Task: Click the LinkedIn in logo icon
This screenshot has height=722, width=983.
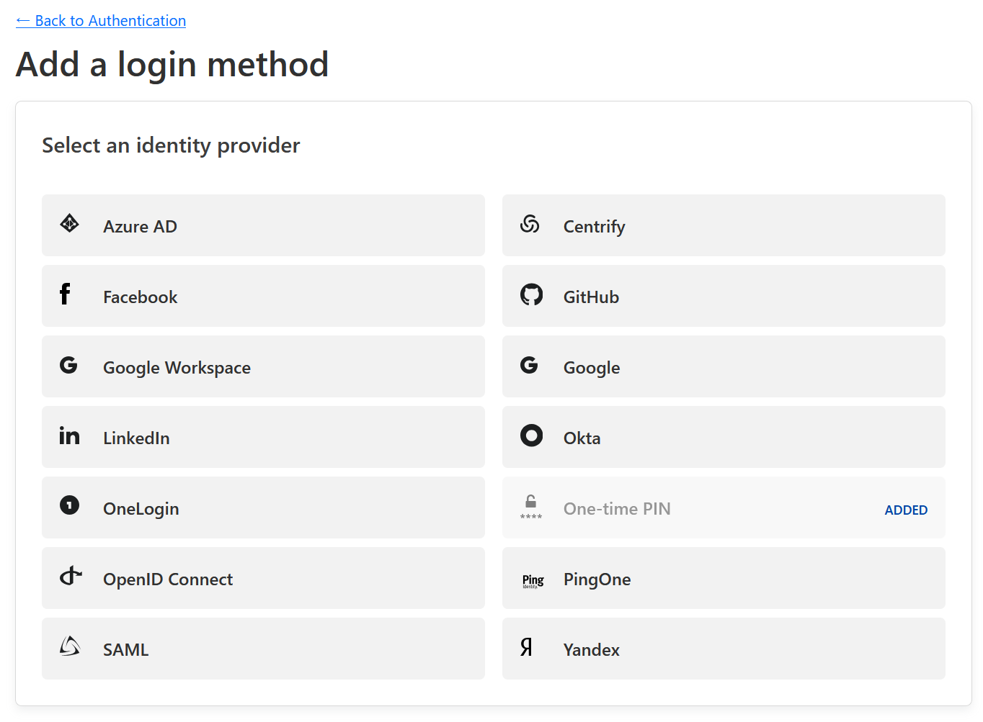Action: (x=69, y=436)
